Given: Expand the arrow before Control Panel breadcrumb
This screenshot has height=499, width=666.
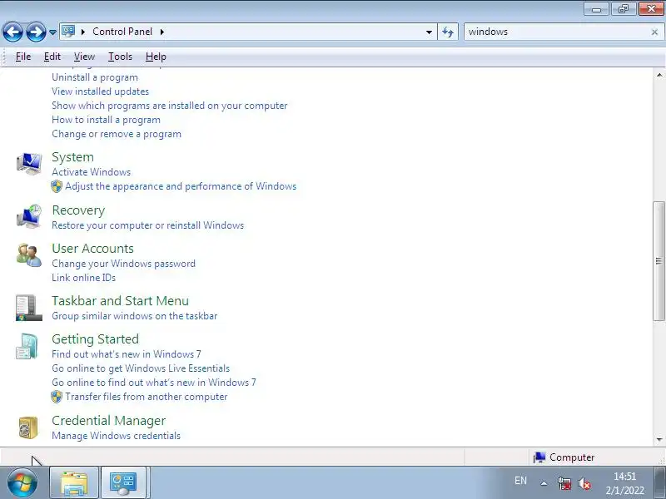Looking at the screenshot, I should (83, 32).
